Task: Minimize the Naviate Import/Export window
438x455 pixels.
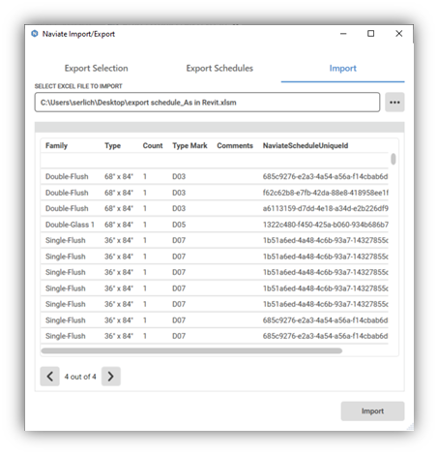Action: [343, 34]
